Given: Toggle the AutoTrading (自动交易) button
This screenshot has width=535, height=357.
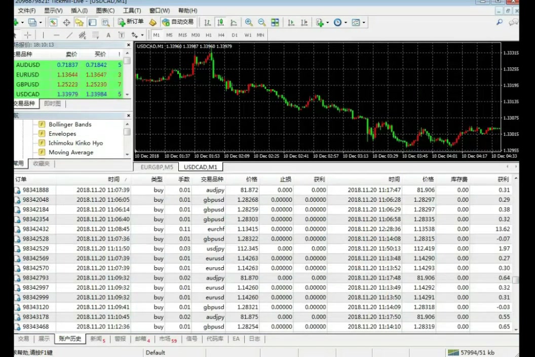Looking at the screenshot, I should 178,22.
